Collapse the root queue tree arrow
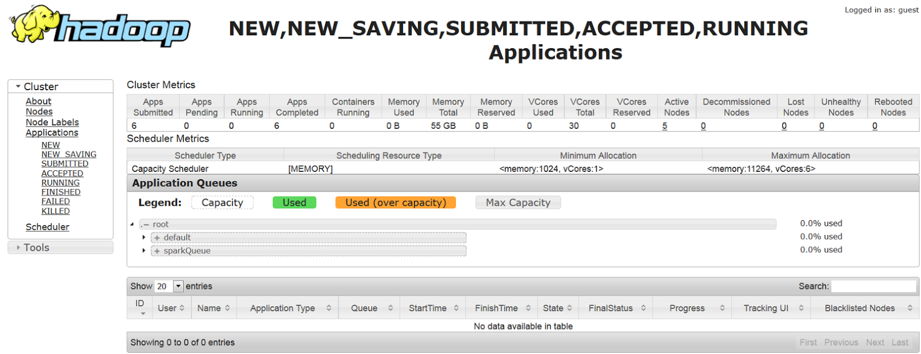The height and width of the screenshot is (354, 921). [132, 224]
